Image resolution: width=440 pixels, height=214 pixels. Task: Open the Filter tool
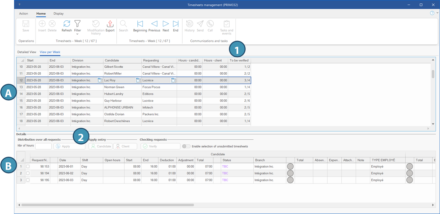coord(77,24)
